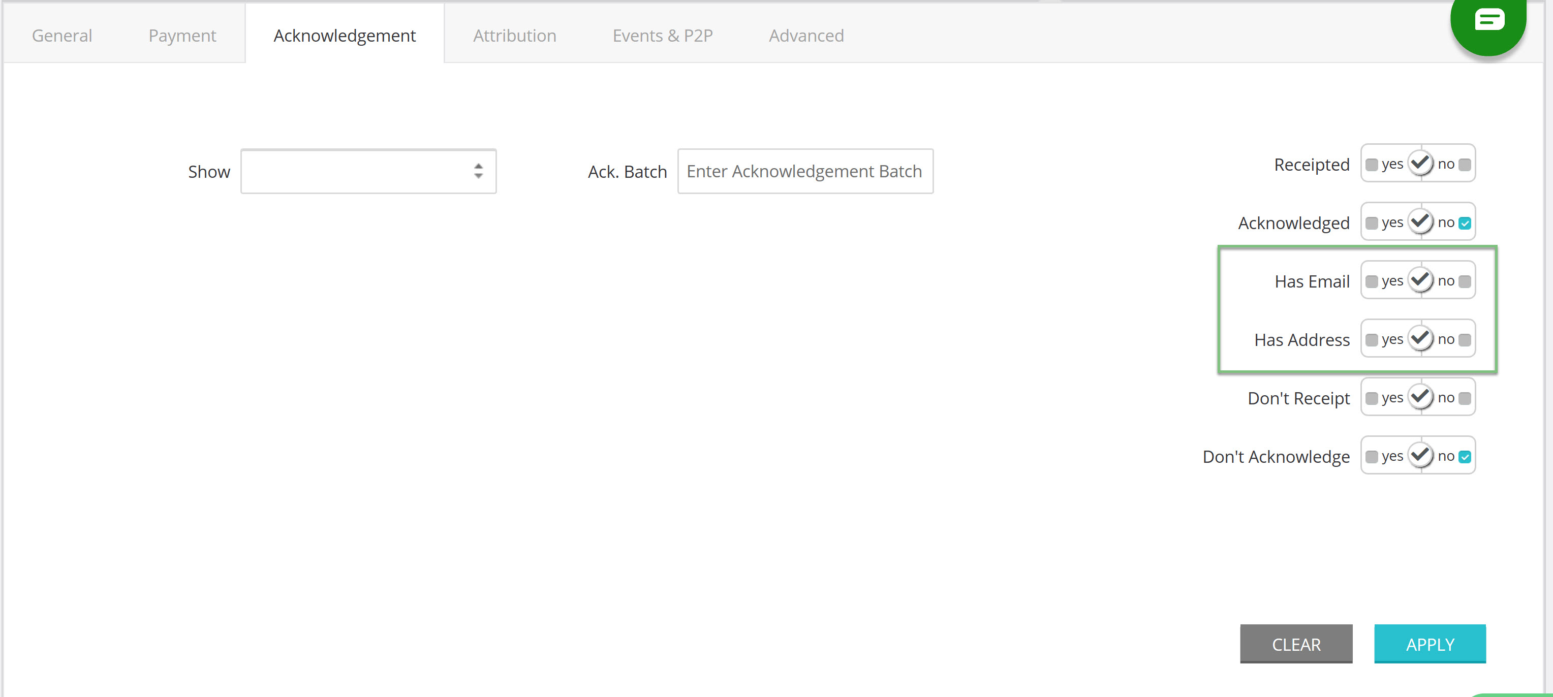
Task: Check the Has Address yes checkbox
Action: [1372, 340]
